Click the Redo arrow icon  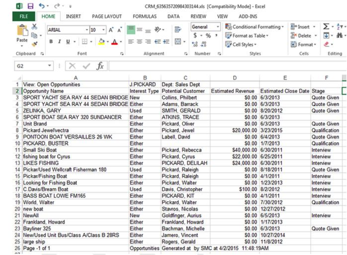point(57,6)
